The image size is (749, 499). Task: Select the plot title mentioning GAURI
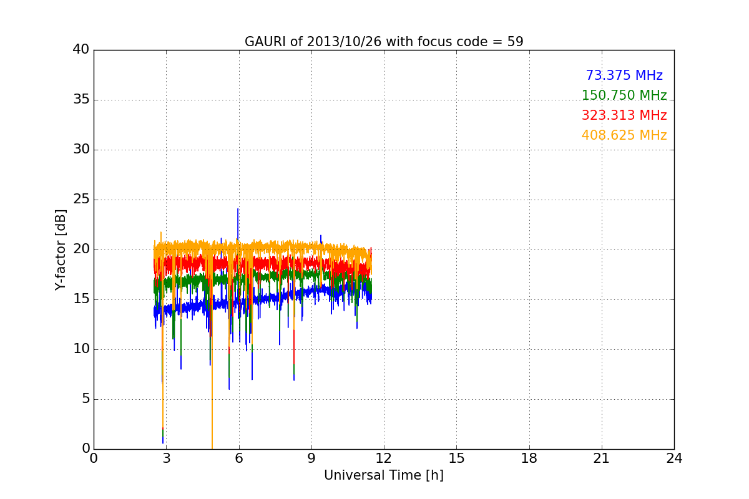[x=384, y=42]
